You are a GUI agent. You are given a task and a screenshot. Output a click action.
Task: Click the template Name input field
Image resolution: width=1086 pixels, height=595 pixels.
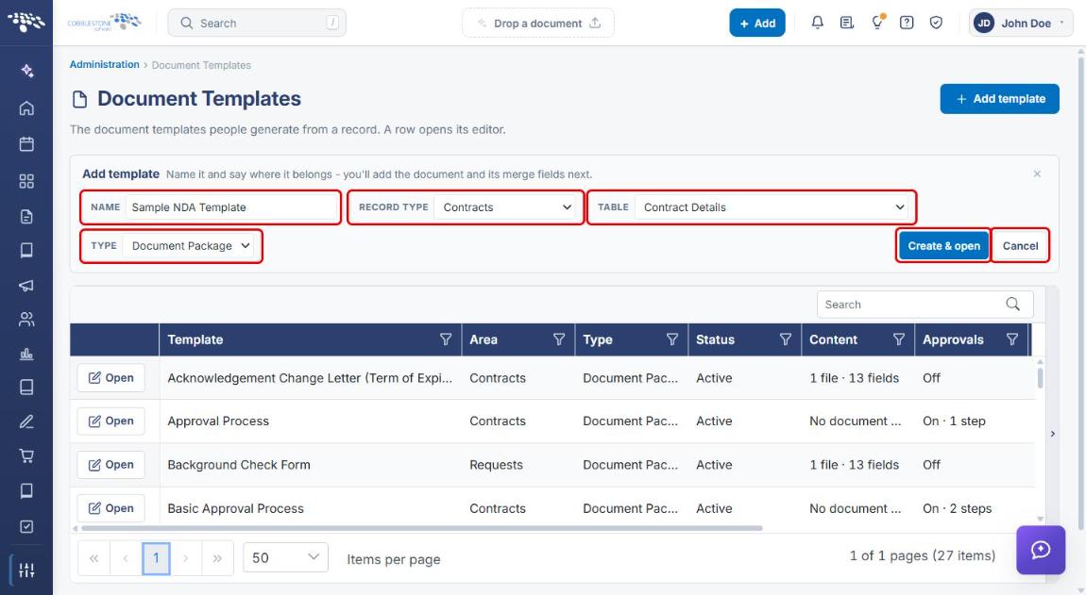tap(231, 207)
